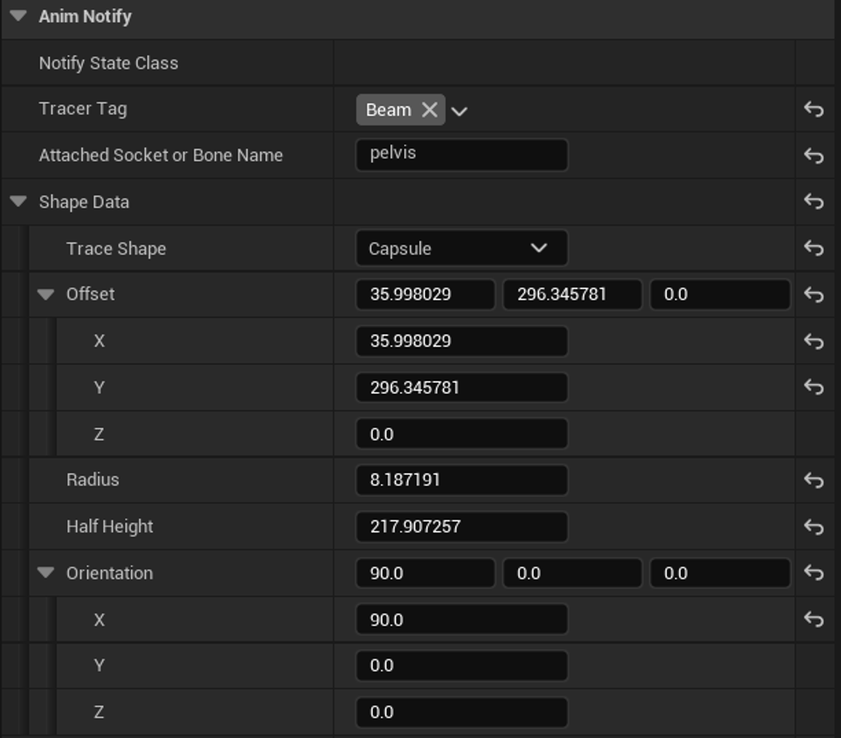Reset Offset Y value to default
Image resolution: width=841 pixels, height=738 pixels.
813,388
